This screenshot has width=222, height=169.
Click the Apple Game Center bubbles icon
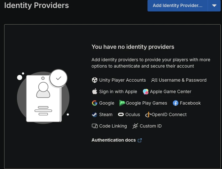click(146, 92)
